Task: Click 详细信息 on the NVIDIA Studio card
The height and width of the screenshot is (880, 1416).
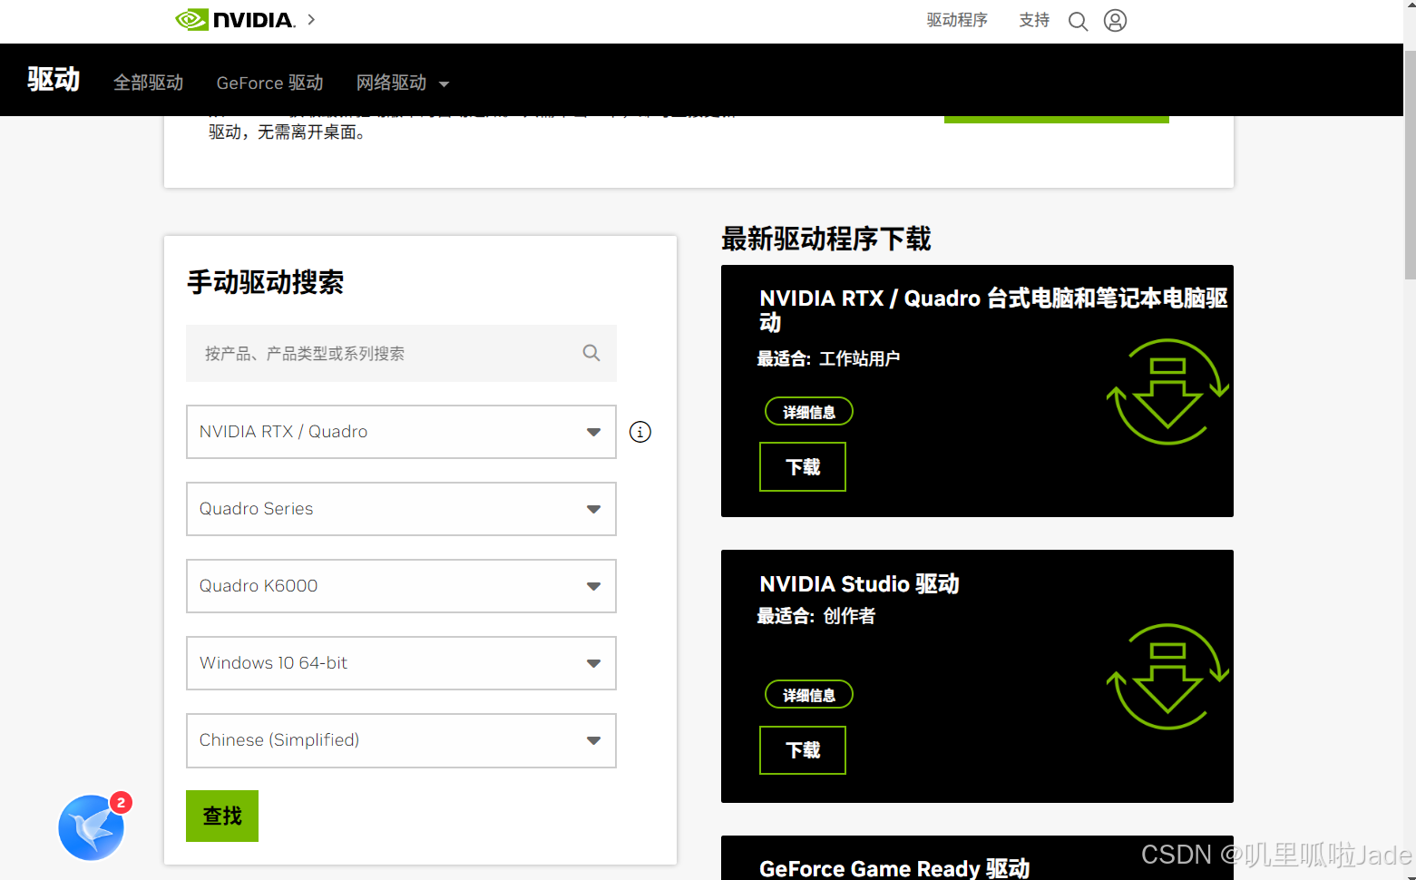Action: click(809, 695)
